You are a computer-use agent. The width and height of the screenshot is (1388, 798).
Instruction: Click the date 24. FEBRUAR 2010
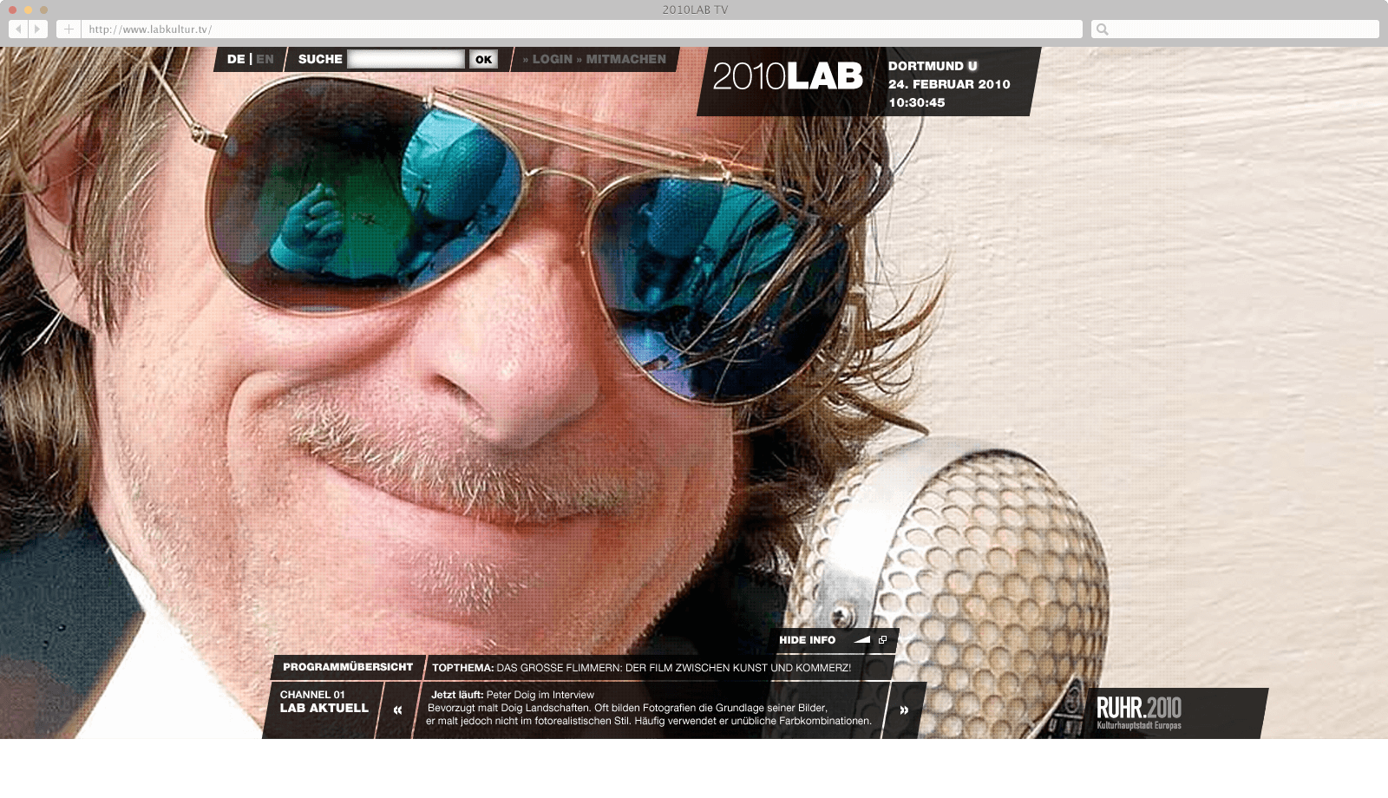click(x=949, y=84)
